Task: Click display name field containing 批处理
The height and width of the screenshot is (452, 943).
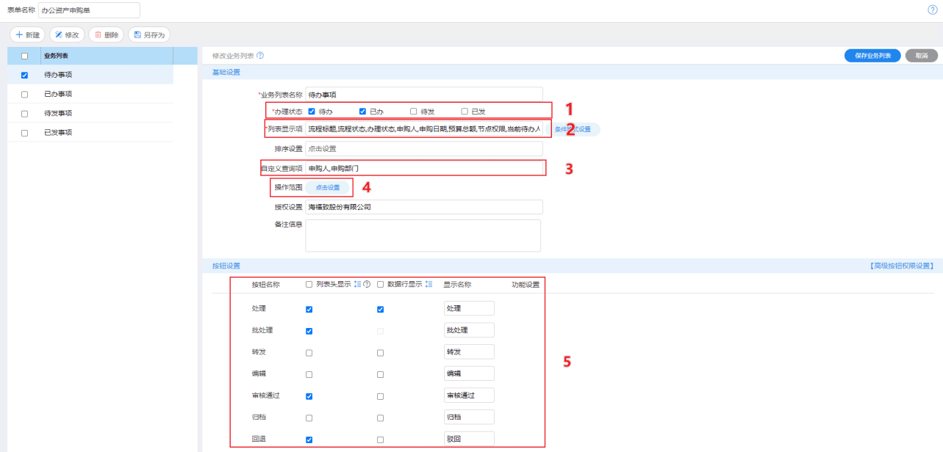Action: pyautogui.click(x=469, y=330)
